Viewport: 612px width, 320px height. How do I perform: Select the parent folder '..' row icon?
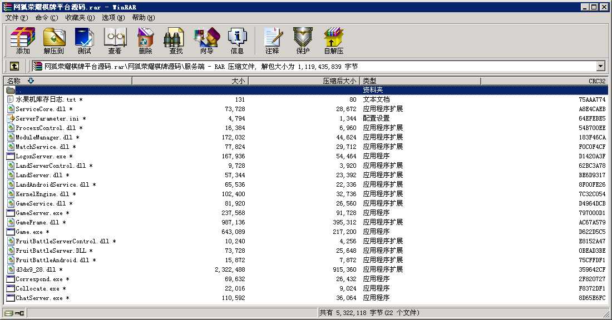pyautogui.click(x=11, y=90)
